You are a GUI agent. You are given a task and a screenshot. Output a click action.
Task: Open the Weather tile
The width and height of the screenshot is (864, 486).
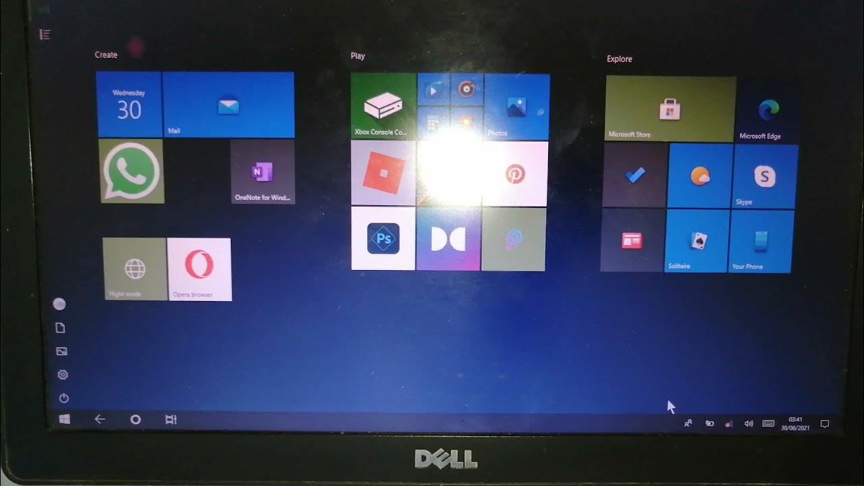point(699,176)
